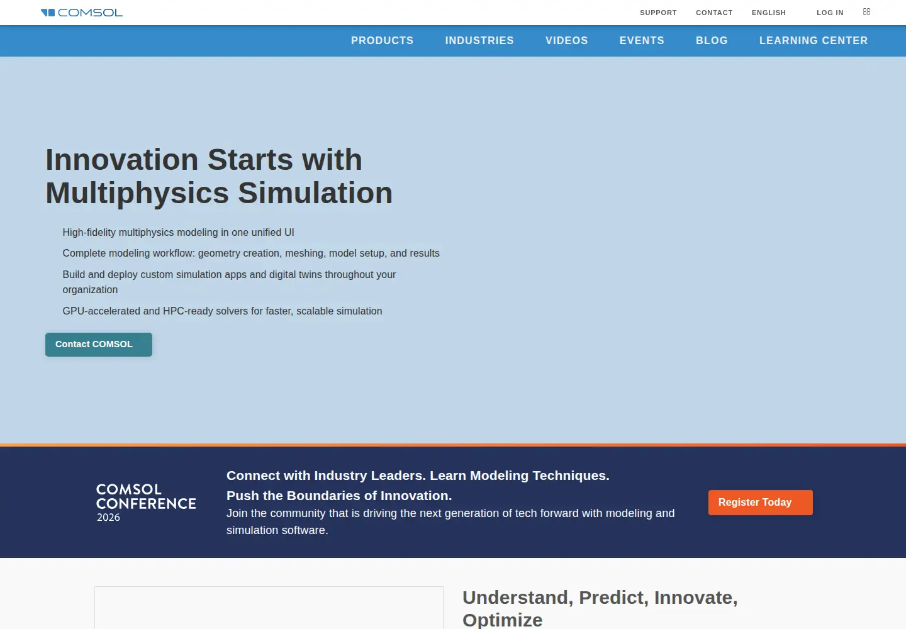Viewport: 906px width, 629px height.
Task: Click 'High-fidelity multiphysics modeling in one unified UI'
Action: pyautogui.click(x=178, y=233)
